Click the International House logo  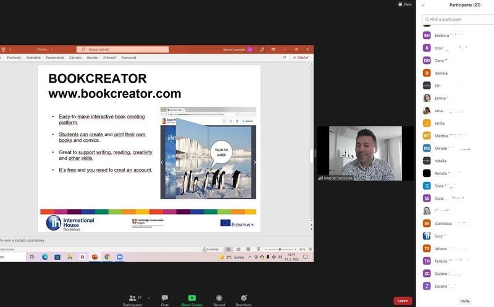point(70,223)
